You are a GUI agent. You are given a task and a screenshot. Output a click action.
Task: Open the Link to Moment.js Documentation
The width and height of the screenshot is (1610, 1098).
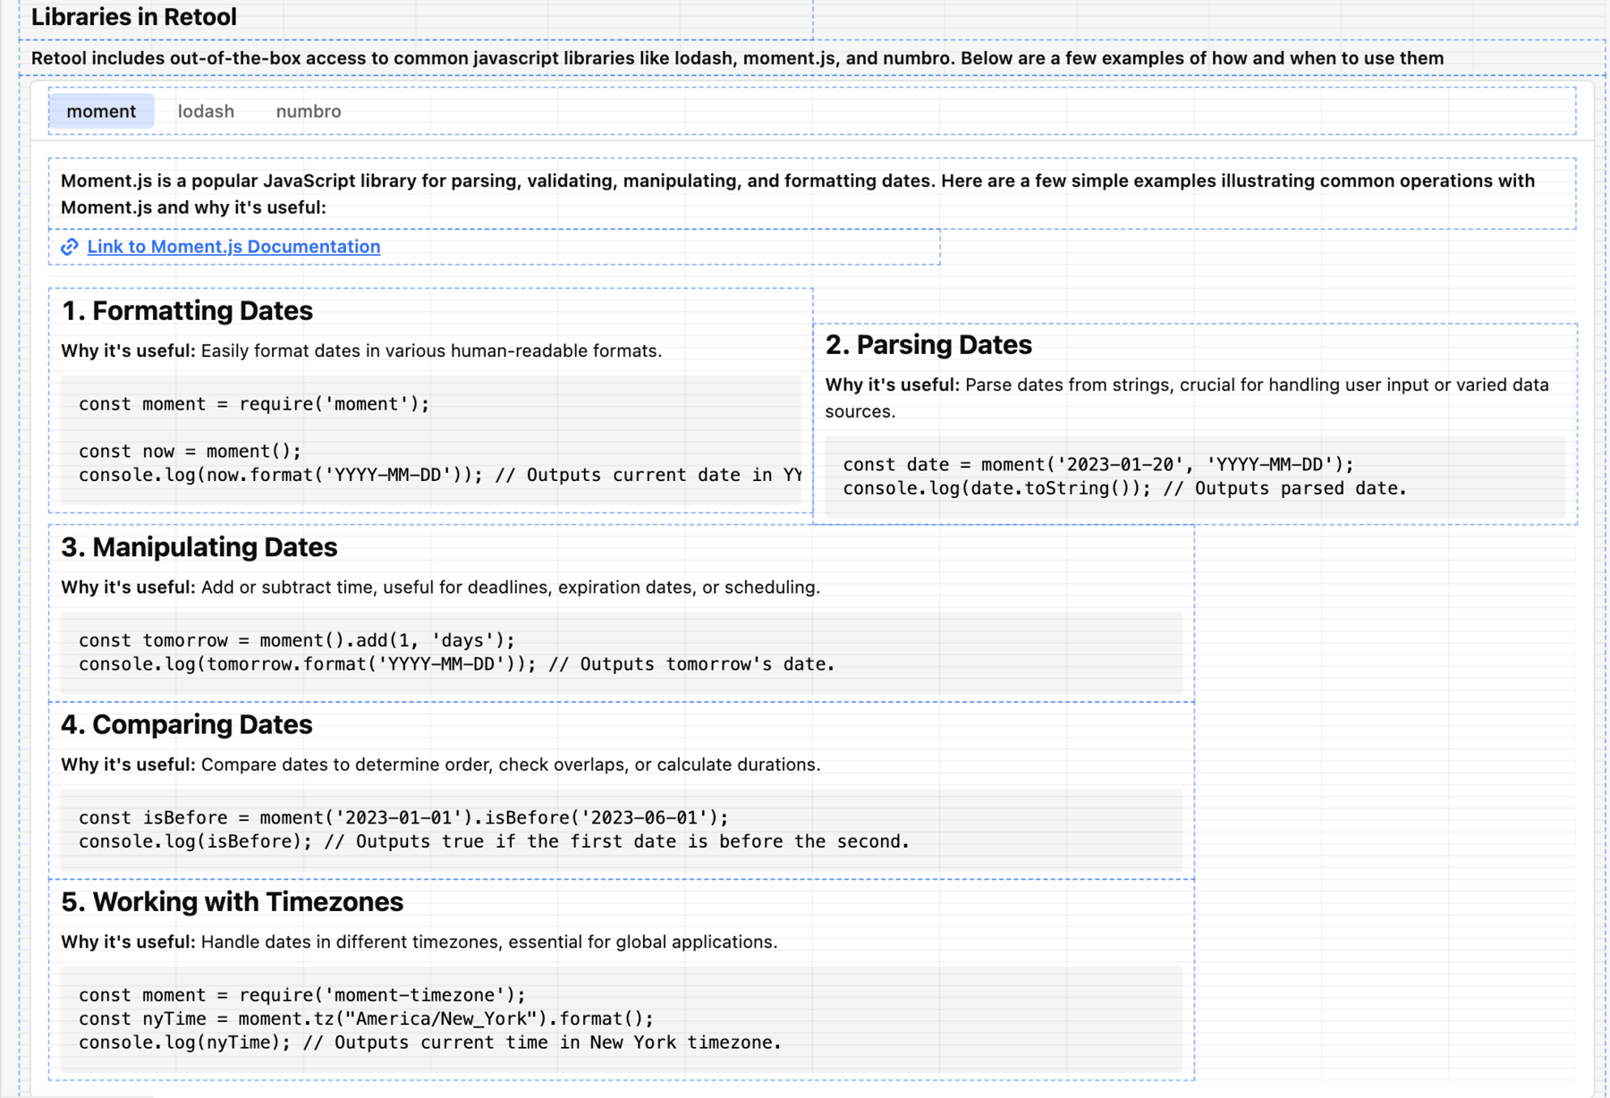233,247
